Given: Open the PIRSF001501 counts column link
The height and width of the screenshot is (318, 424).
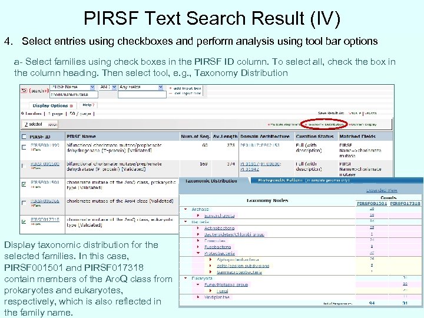Looking at the screenshot, I should pos(372,203).
